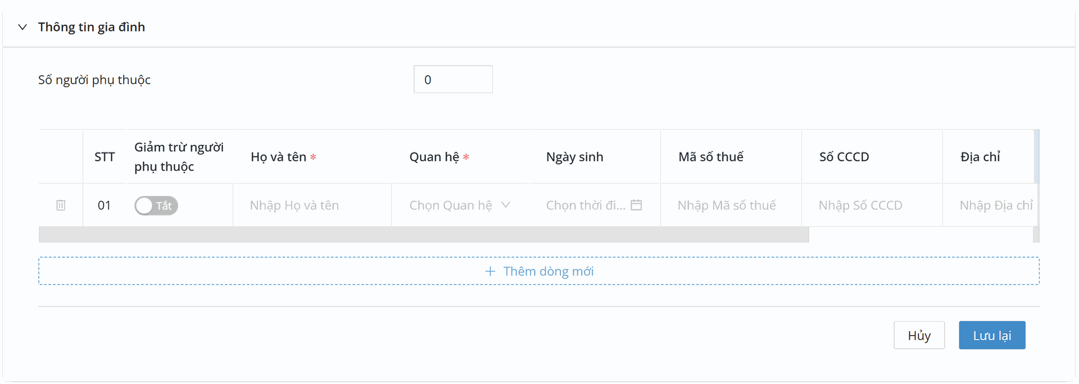Click Thêm dòng mới to add row
The height and width of the screenshot is (384, 1079).
548,272
